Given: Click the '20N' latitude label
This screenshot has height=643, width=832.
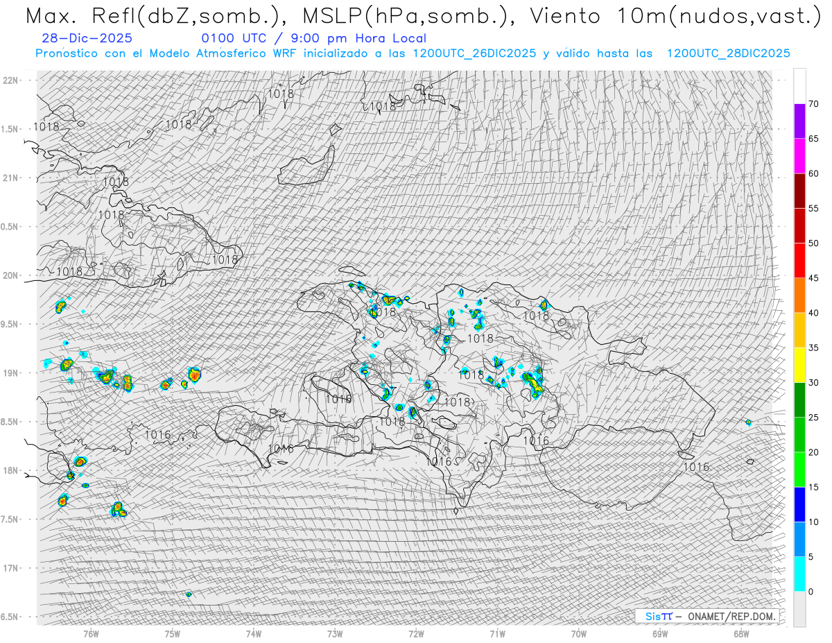Looking at the screenshot, I should (12, 275).
